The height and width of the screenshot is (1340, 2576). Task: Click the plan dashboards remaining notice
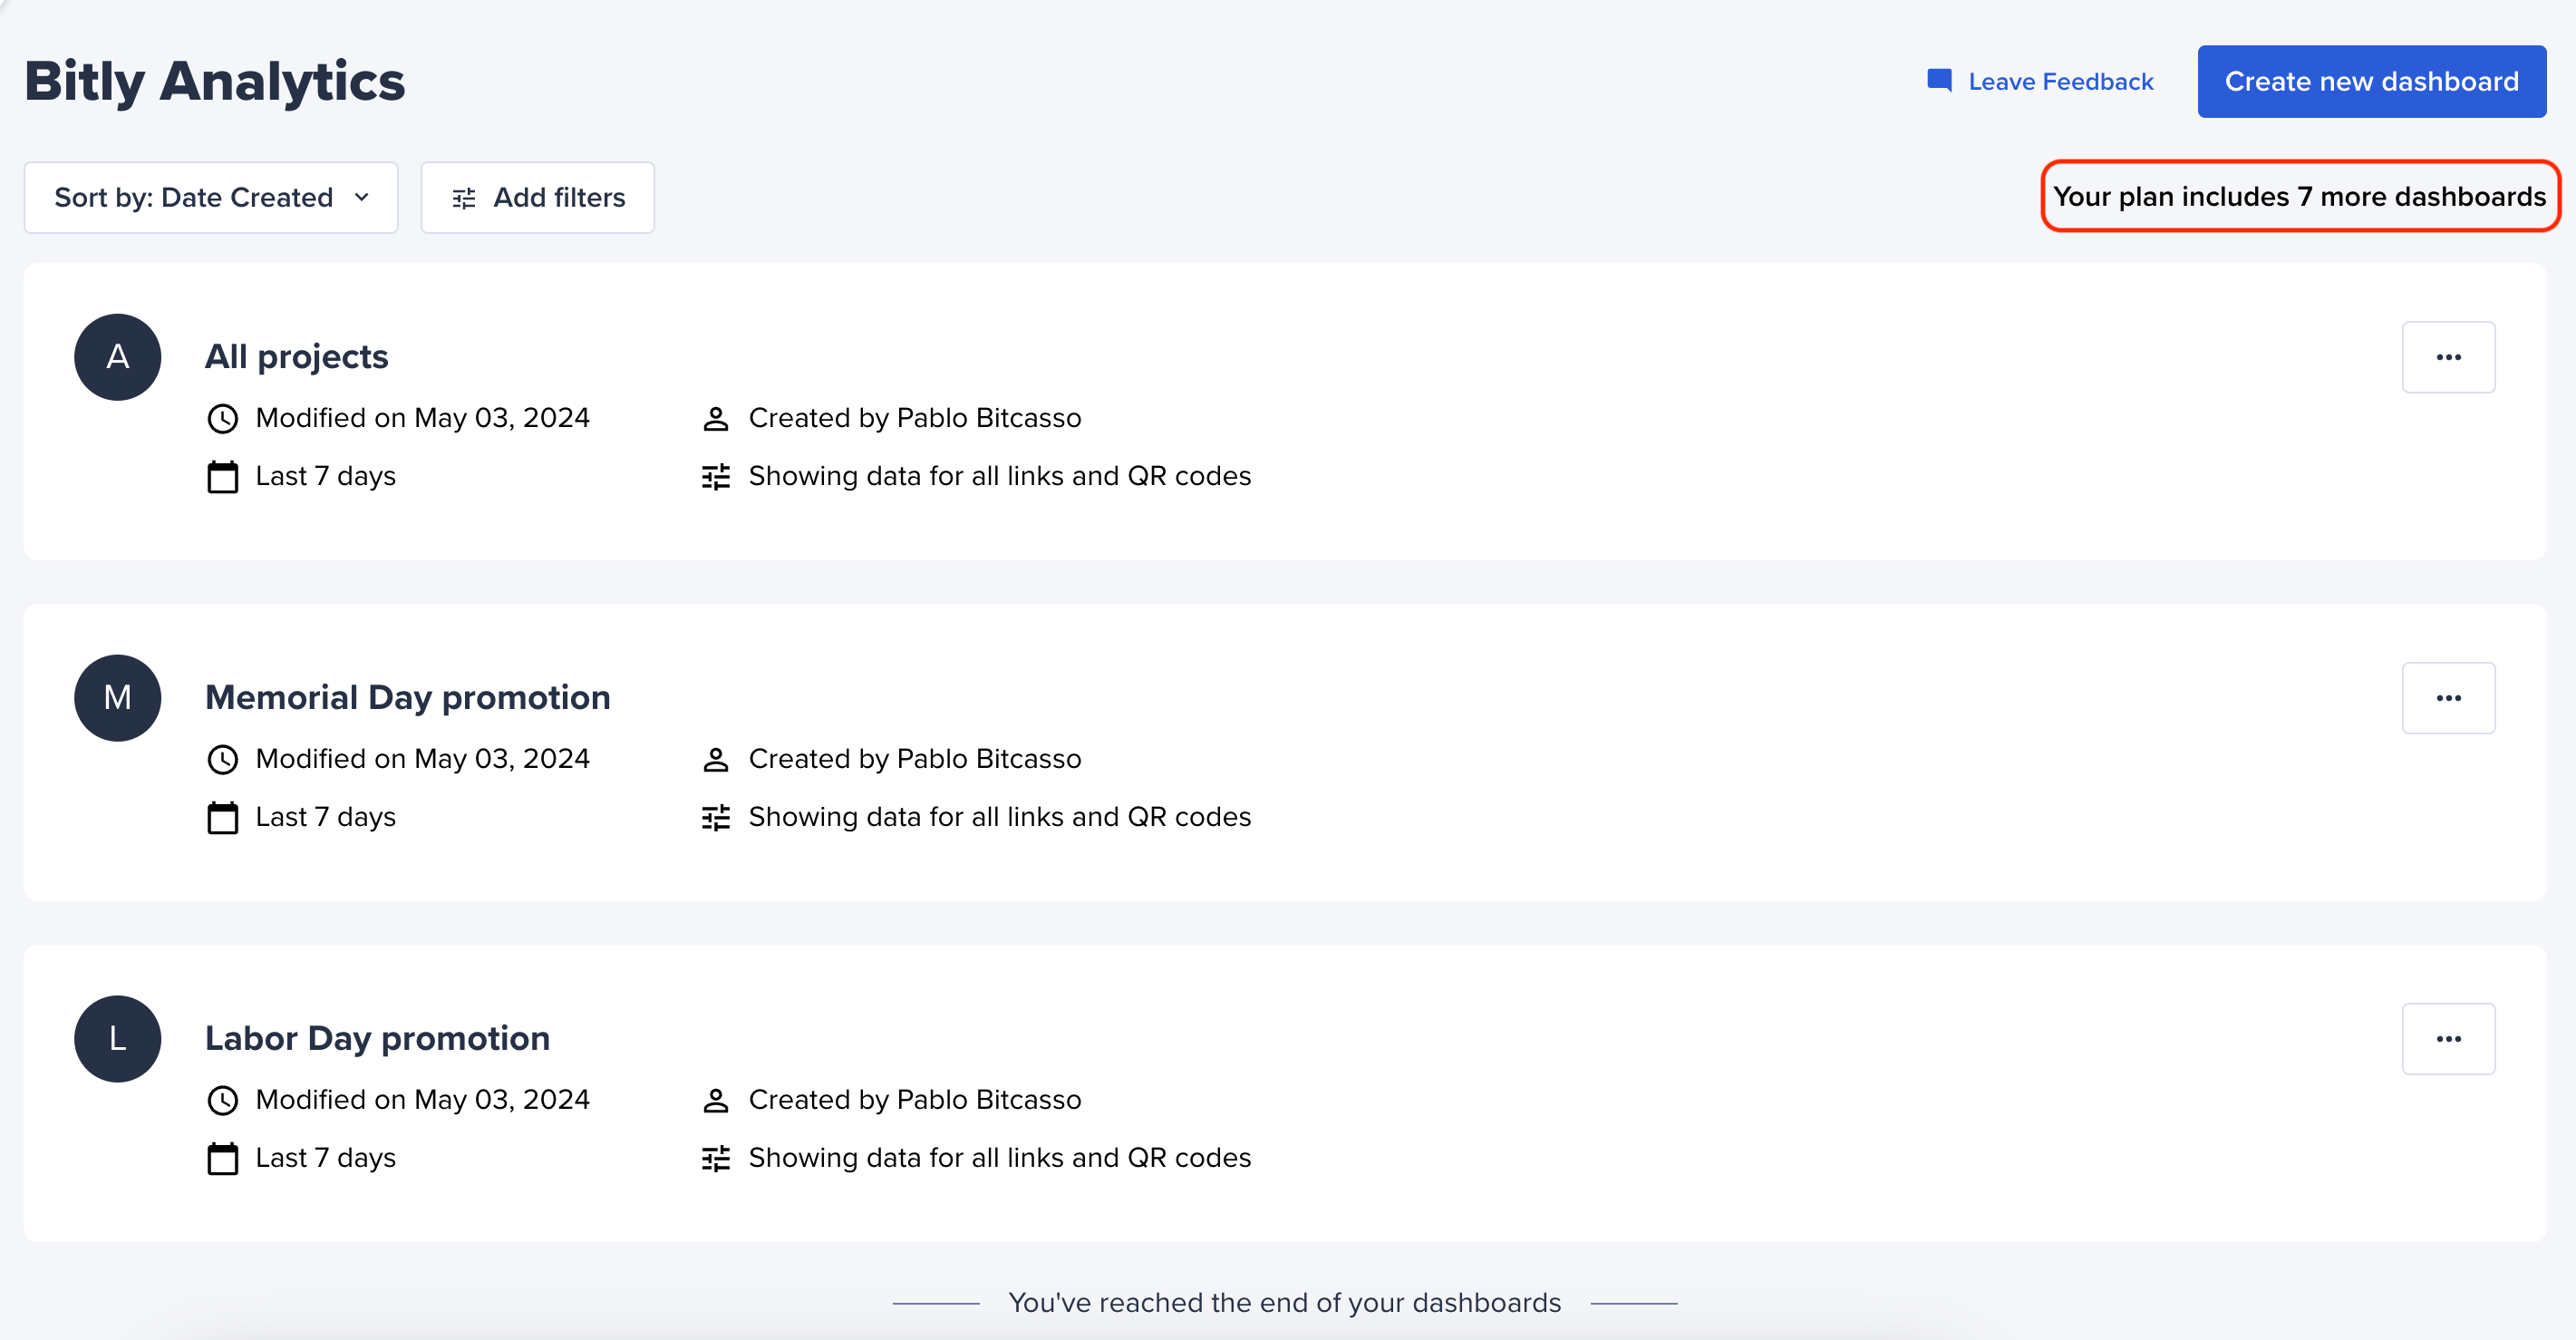[2299, 196]
